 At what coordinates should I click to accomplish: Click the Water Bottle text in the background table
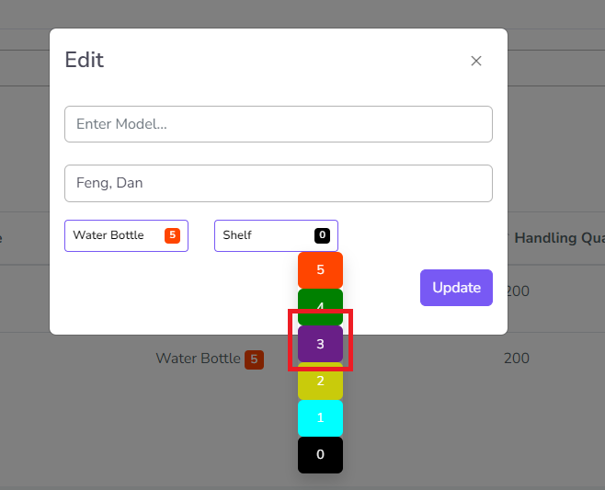point(198,359)
